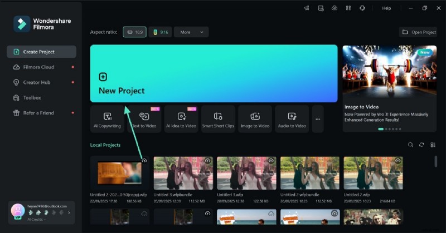The width and height of the screenshot is (446, 233).
Task: Switch local projects to list view
Action: coord(433,145)
